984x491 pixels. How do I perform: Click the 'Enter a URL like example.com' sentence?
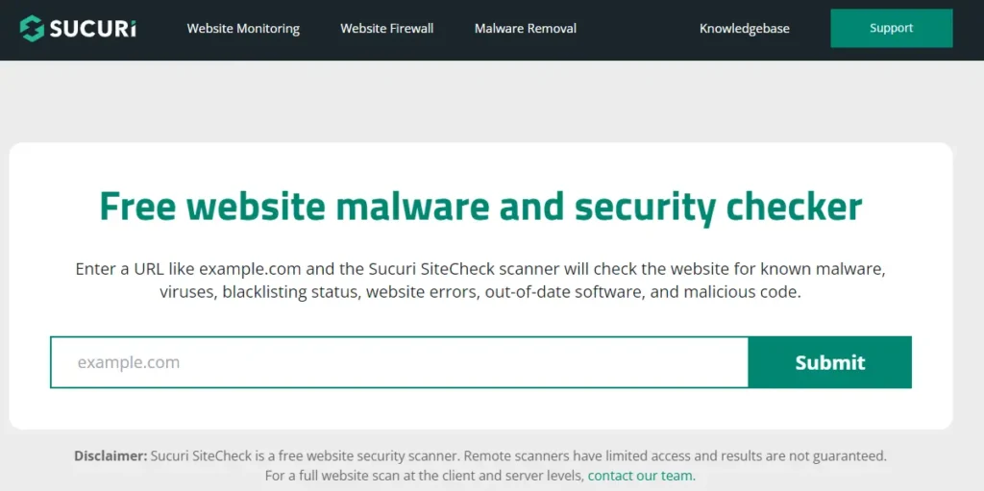coord(183,268)
